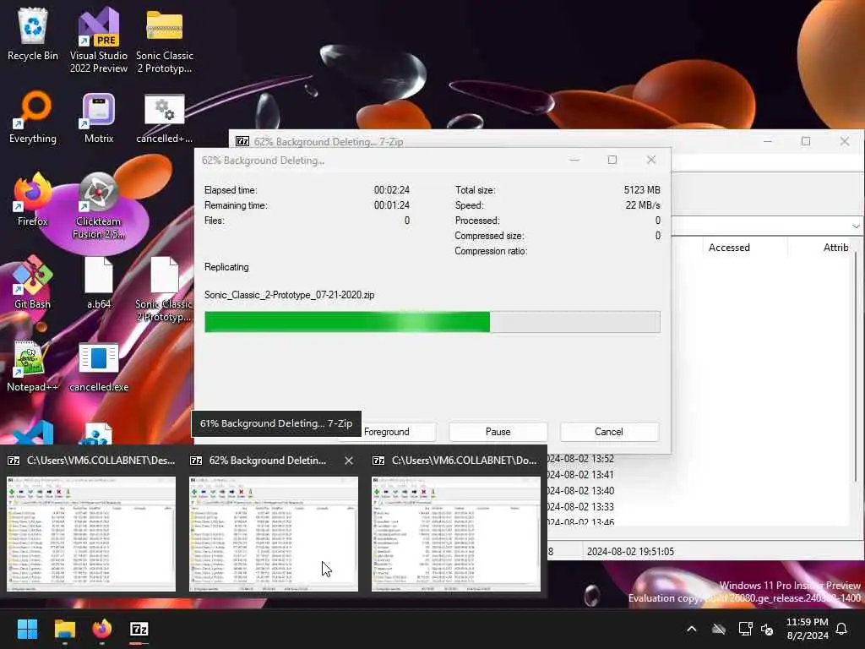Click the 2024-08-02 19:51:05 status bar entry

[630, 551]
